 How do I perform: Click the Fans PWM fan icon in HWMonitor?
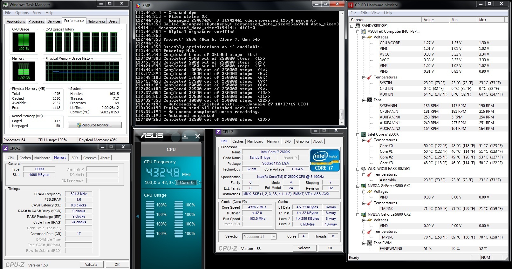click(x=370, y=243)
